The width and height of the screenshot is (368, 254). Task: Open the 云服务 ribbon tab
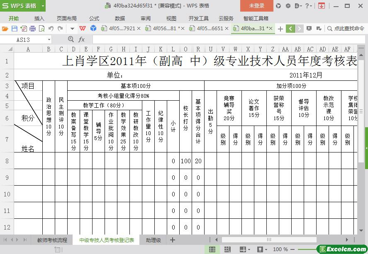pos(226,18)
